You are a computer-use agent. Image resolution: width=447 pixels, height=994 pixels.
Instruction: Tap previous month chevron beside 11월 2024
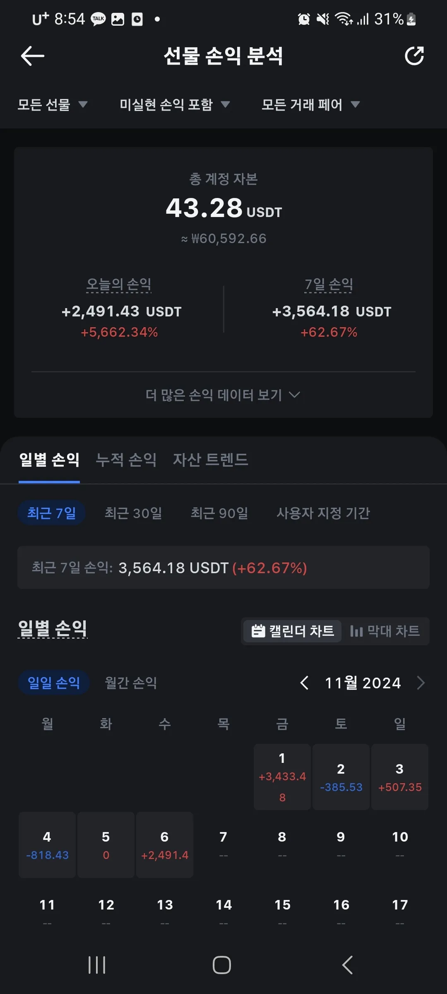point(305,683)
